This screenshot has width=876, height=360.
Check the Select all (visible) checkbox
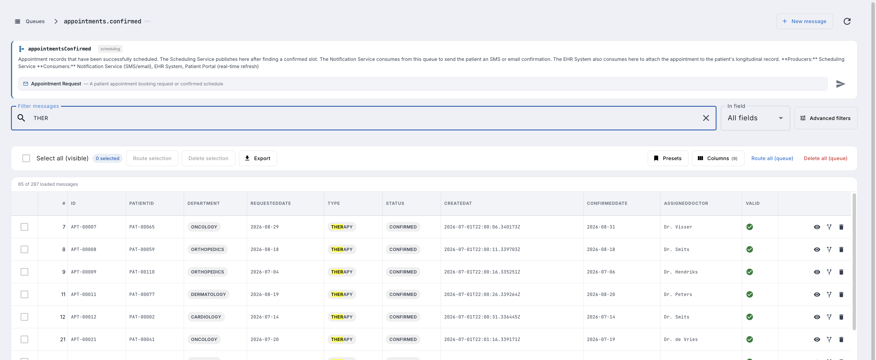26,158
